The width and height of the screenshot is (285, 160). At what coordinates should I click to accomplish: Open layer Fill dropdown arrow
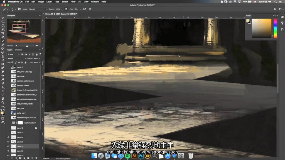pos(40,62)
